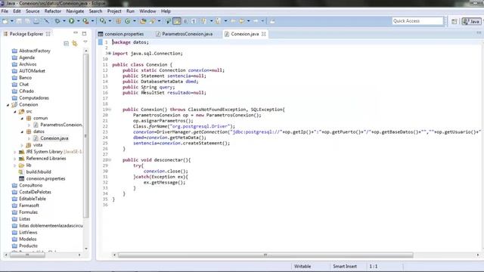Screen dimensions: 484x272
Task: Click the Search flashlight toolbar icon
Action: 153,21
